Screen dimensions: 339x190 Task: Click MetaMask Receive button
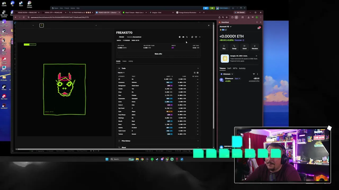click(x=255, y=47)
